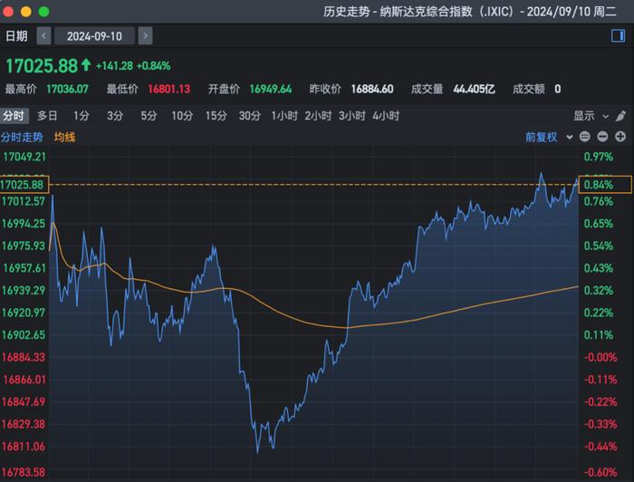
Task: Click the -0.00% right axis label
Action: coord(600,358)
